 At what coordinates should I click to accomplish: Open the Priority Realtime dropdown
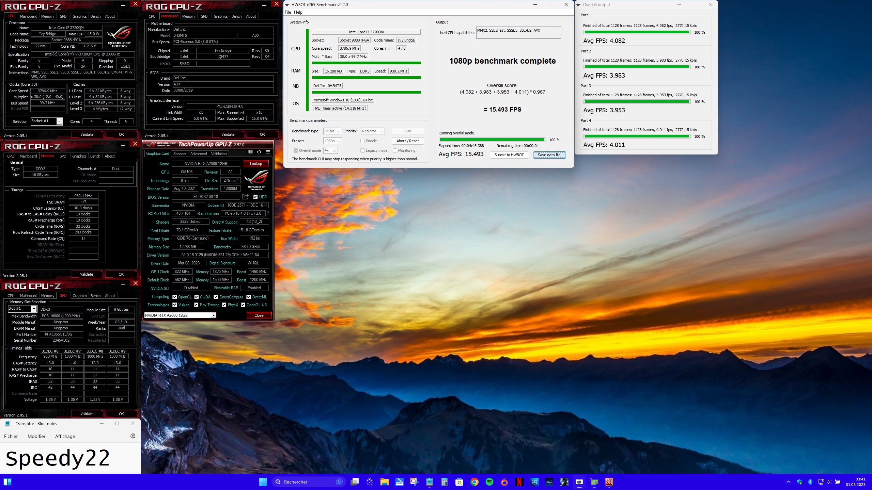373,131
